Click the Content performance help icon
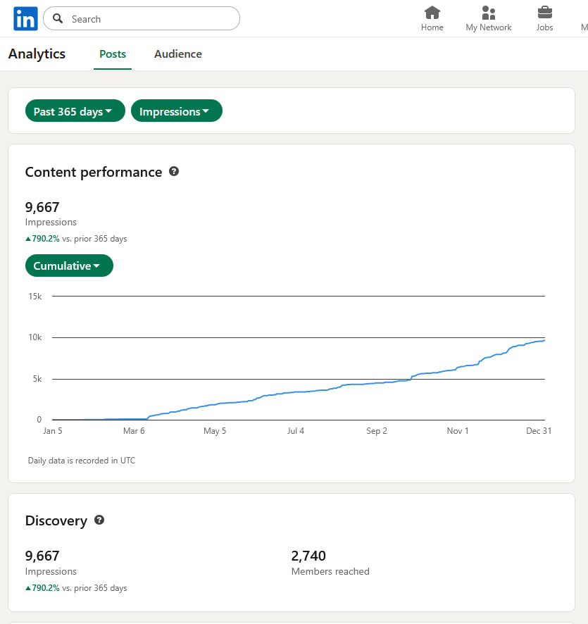Screen dimensions: 588x624 174,171
